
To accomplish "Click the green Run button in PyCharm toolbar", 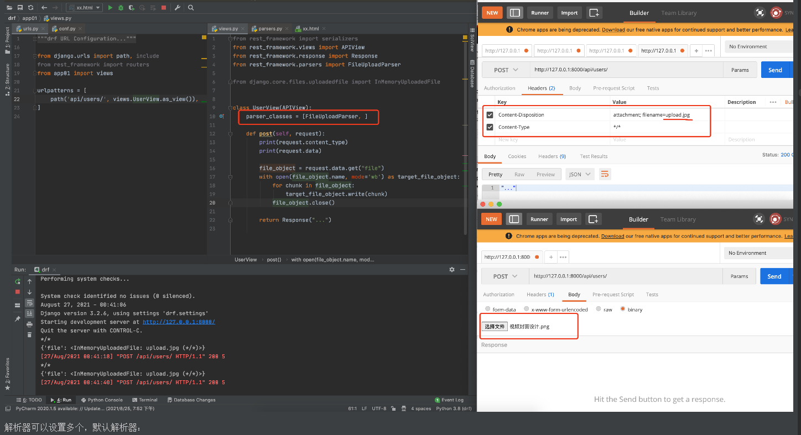I will (x=111, y=8).
